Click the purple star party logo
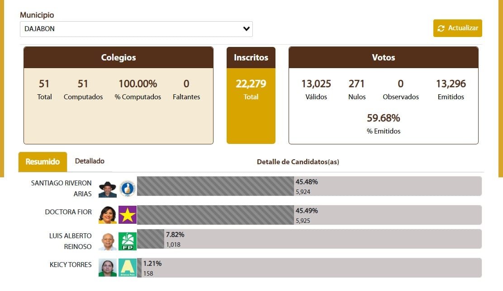The image size is (503, 291). (x=128, y=215)
